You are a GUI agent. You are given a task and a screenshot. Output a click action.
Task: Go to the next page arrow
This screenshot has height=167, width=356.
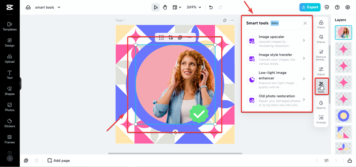tap(336, 161)
